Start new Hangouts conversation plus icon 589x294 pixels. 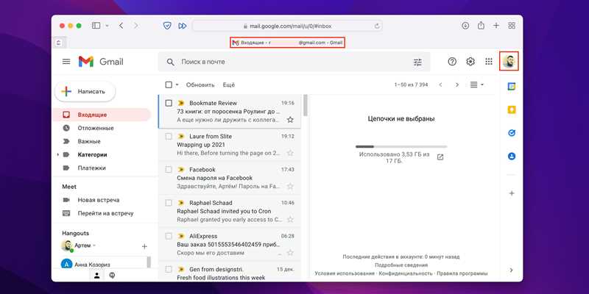coord(144,246)
